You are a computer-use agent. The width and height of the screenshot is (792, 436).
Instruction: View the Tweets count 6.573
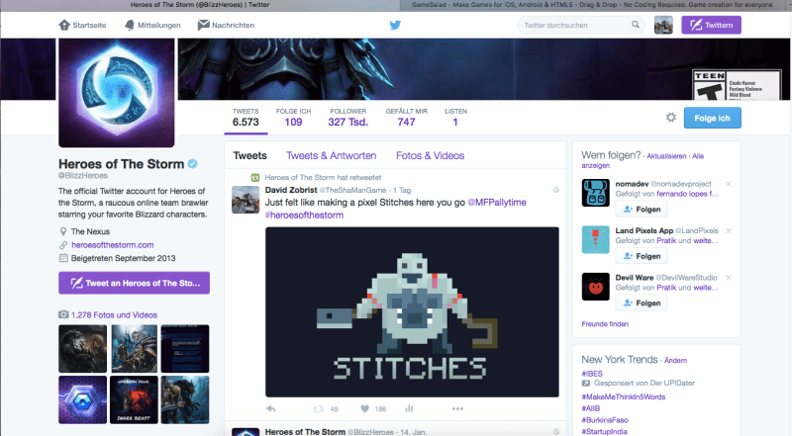[x=246, y=118]
